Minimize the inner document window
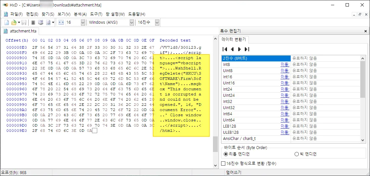This screenshot has height=176, width=370. pyautogui.click(x=354, y=14)
